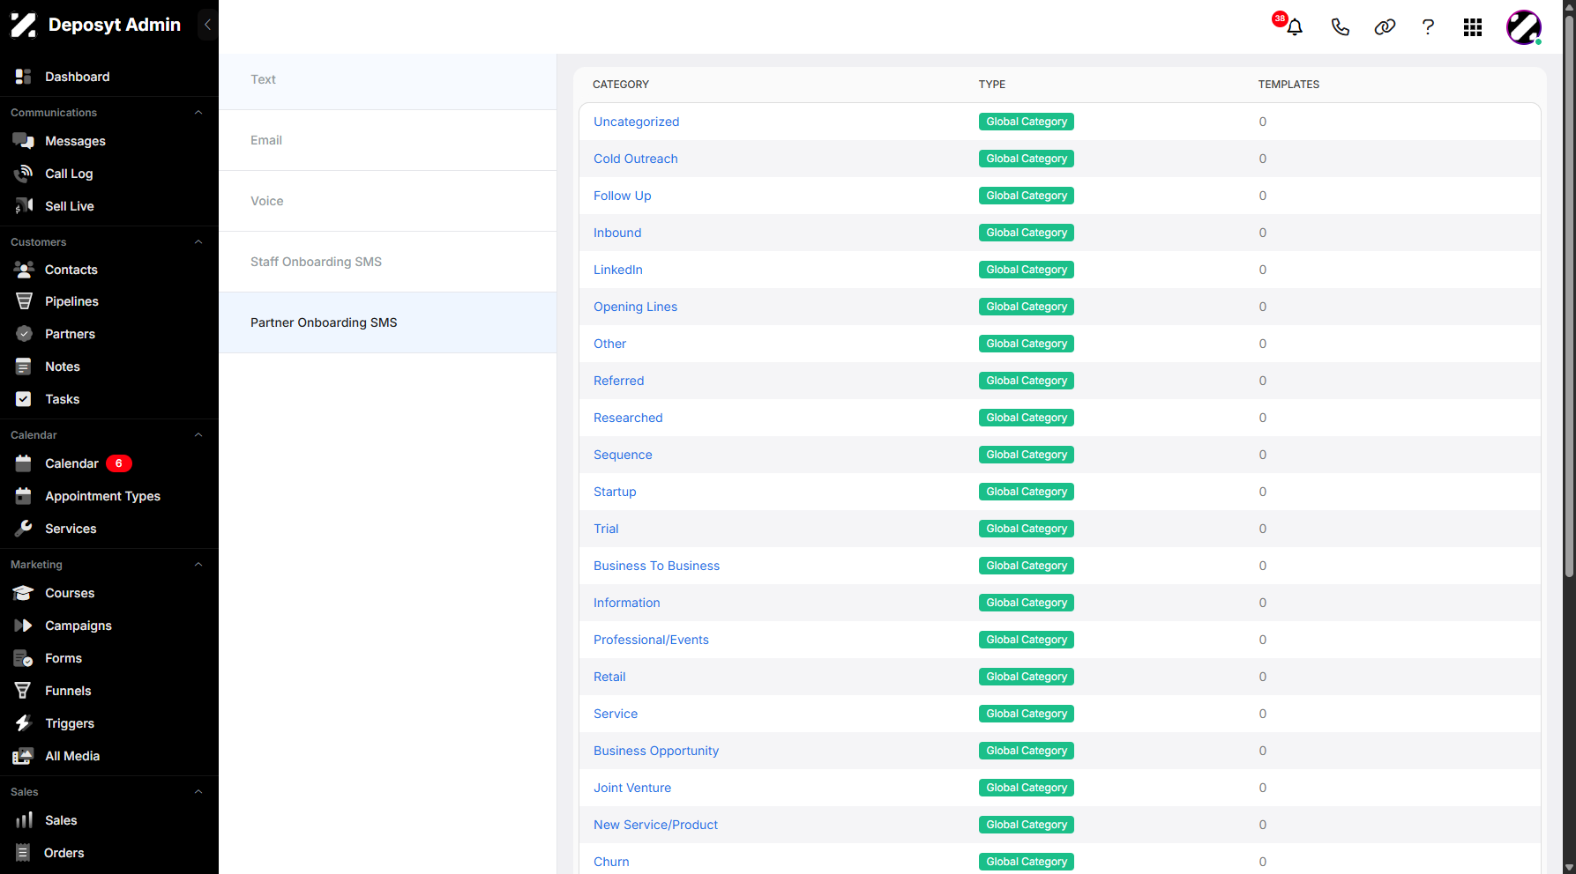Open the Business To Business category
Screen dimensions: 1576x874
(656, 566)
